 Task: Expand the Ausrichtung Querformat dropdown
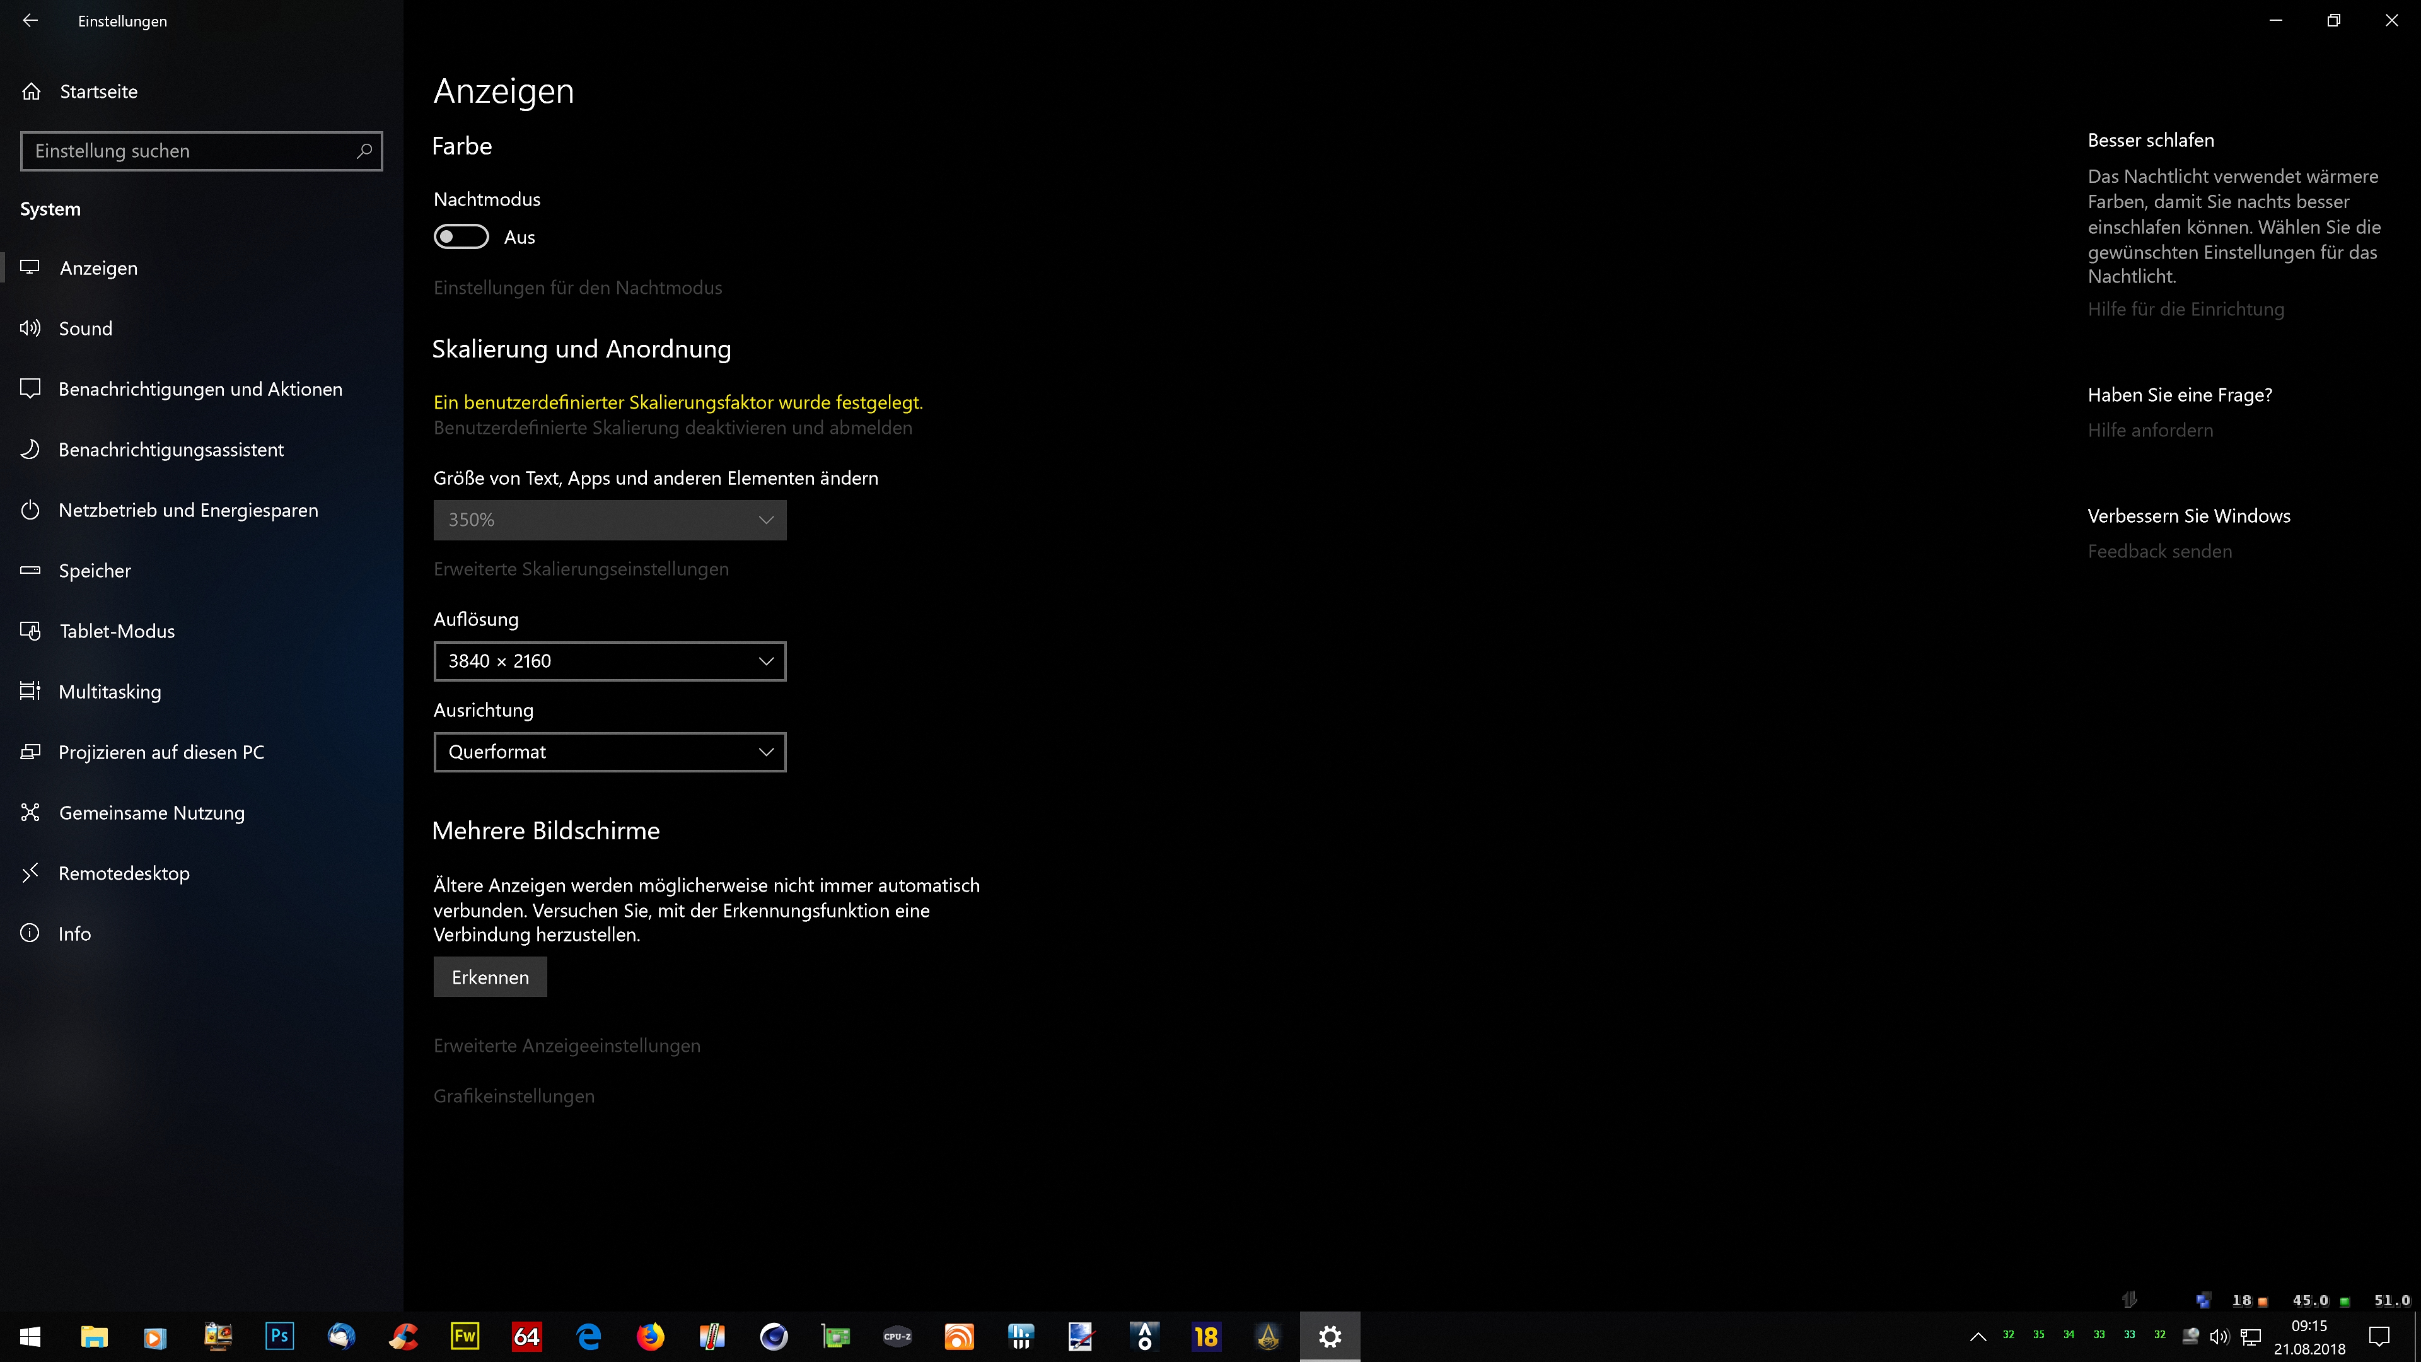click(x=609, y=752)
